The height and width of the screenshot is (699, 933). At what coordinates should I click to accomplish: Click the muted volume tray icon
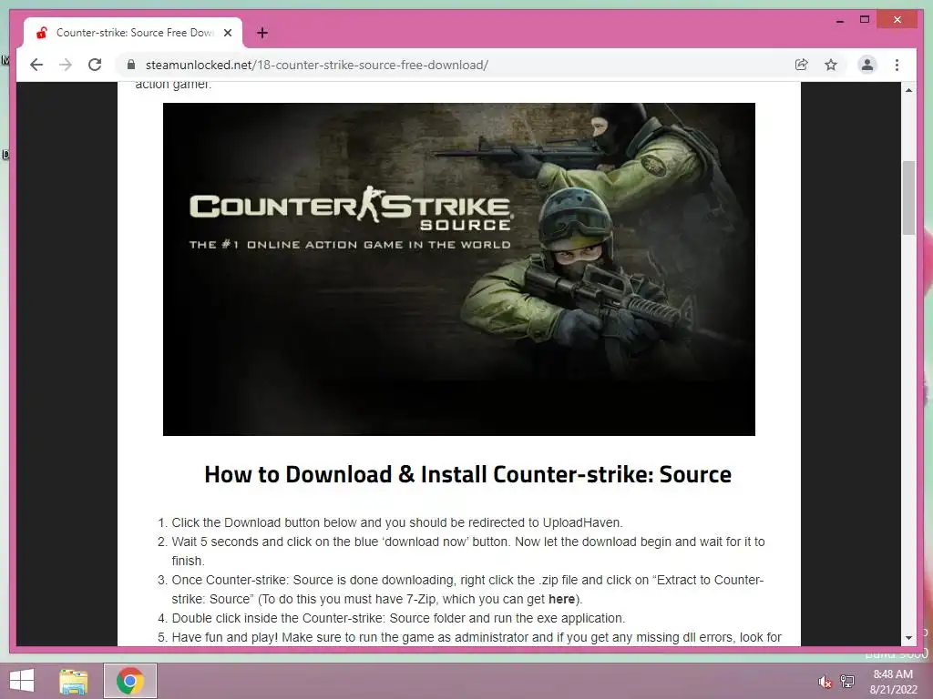click(825, 682)
